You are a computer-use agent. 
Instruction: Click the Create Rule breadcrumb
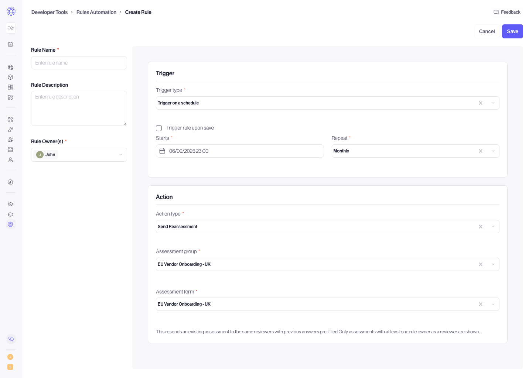138,12
